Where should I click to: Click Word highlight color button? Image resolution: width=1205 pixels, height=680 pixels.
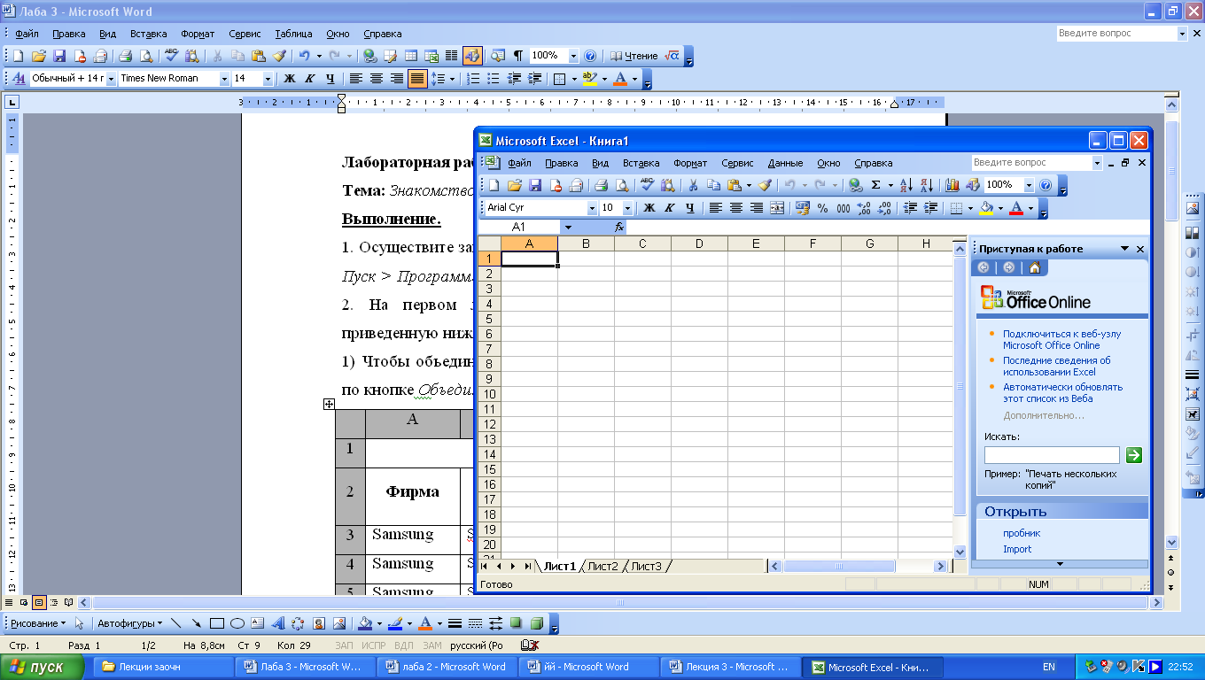point(590,79)
